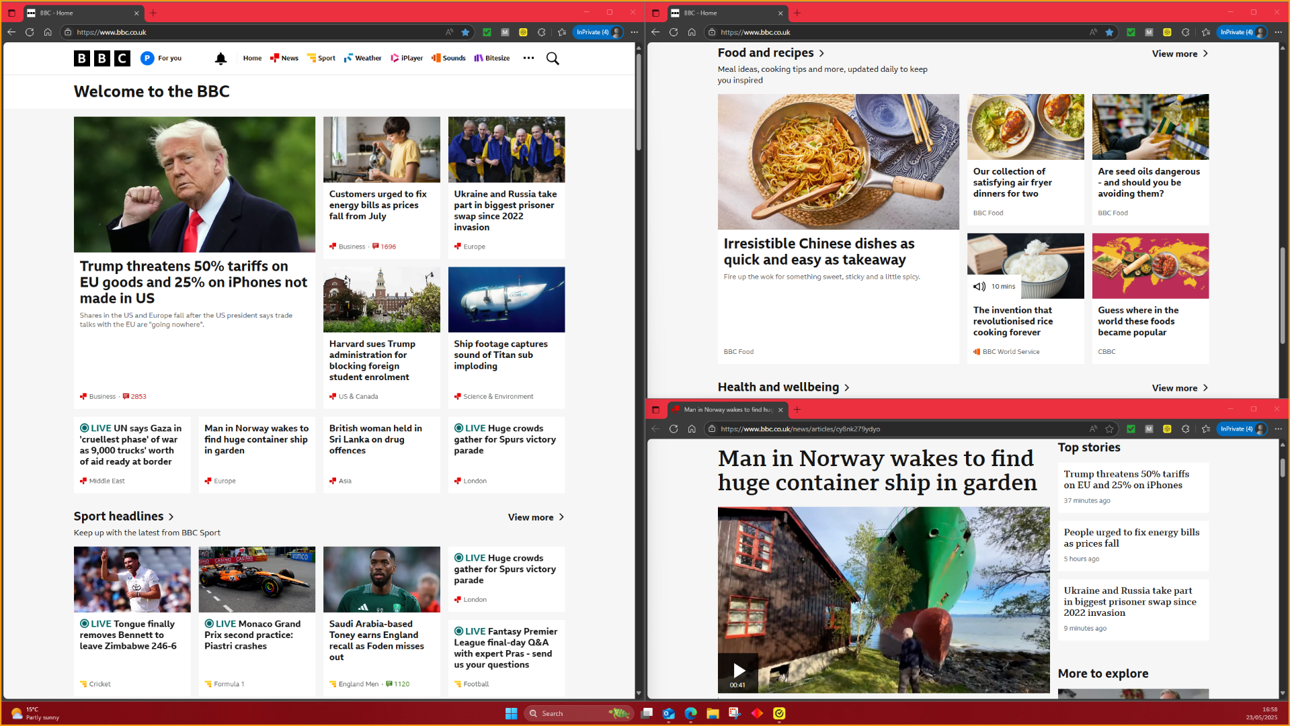The image size is (1290, 726).
Task: Click the BBC logo in left window
Action: [x=102, y=58]
